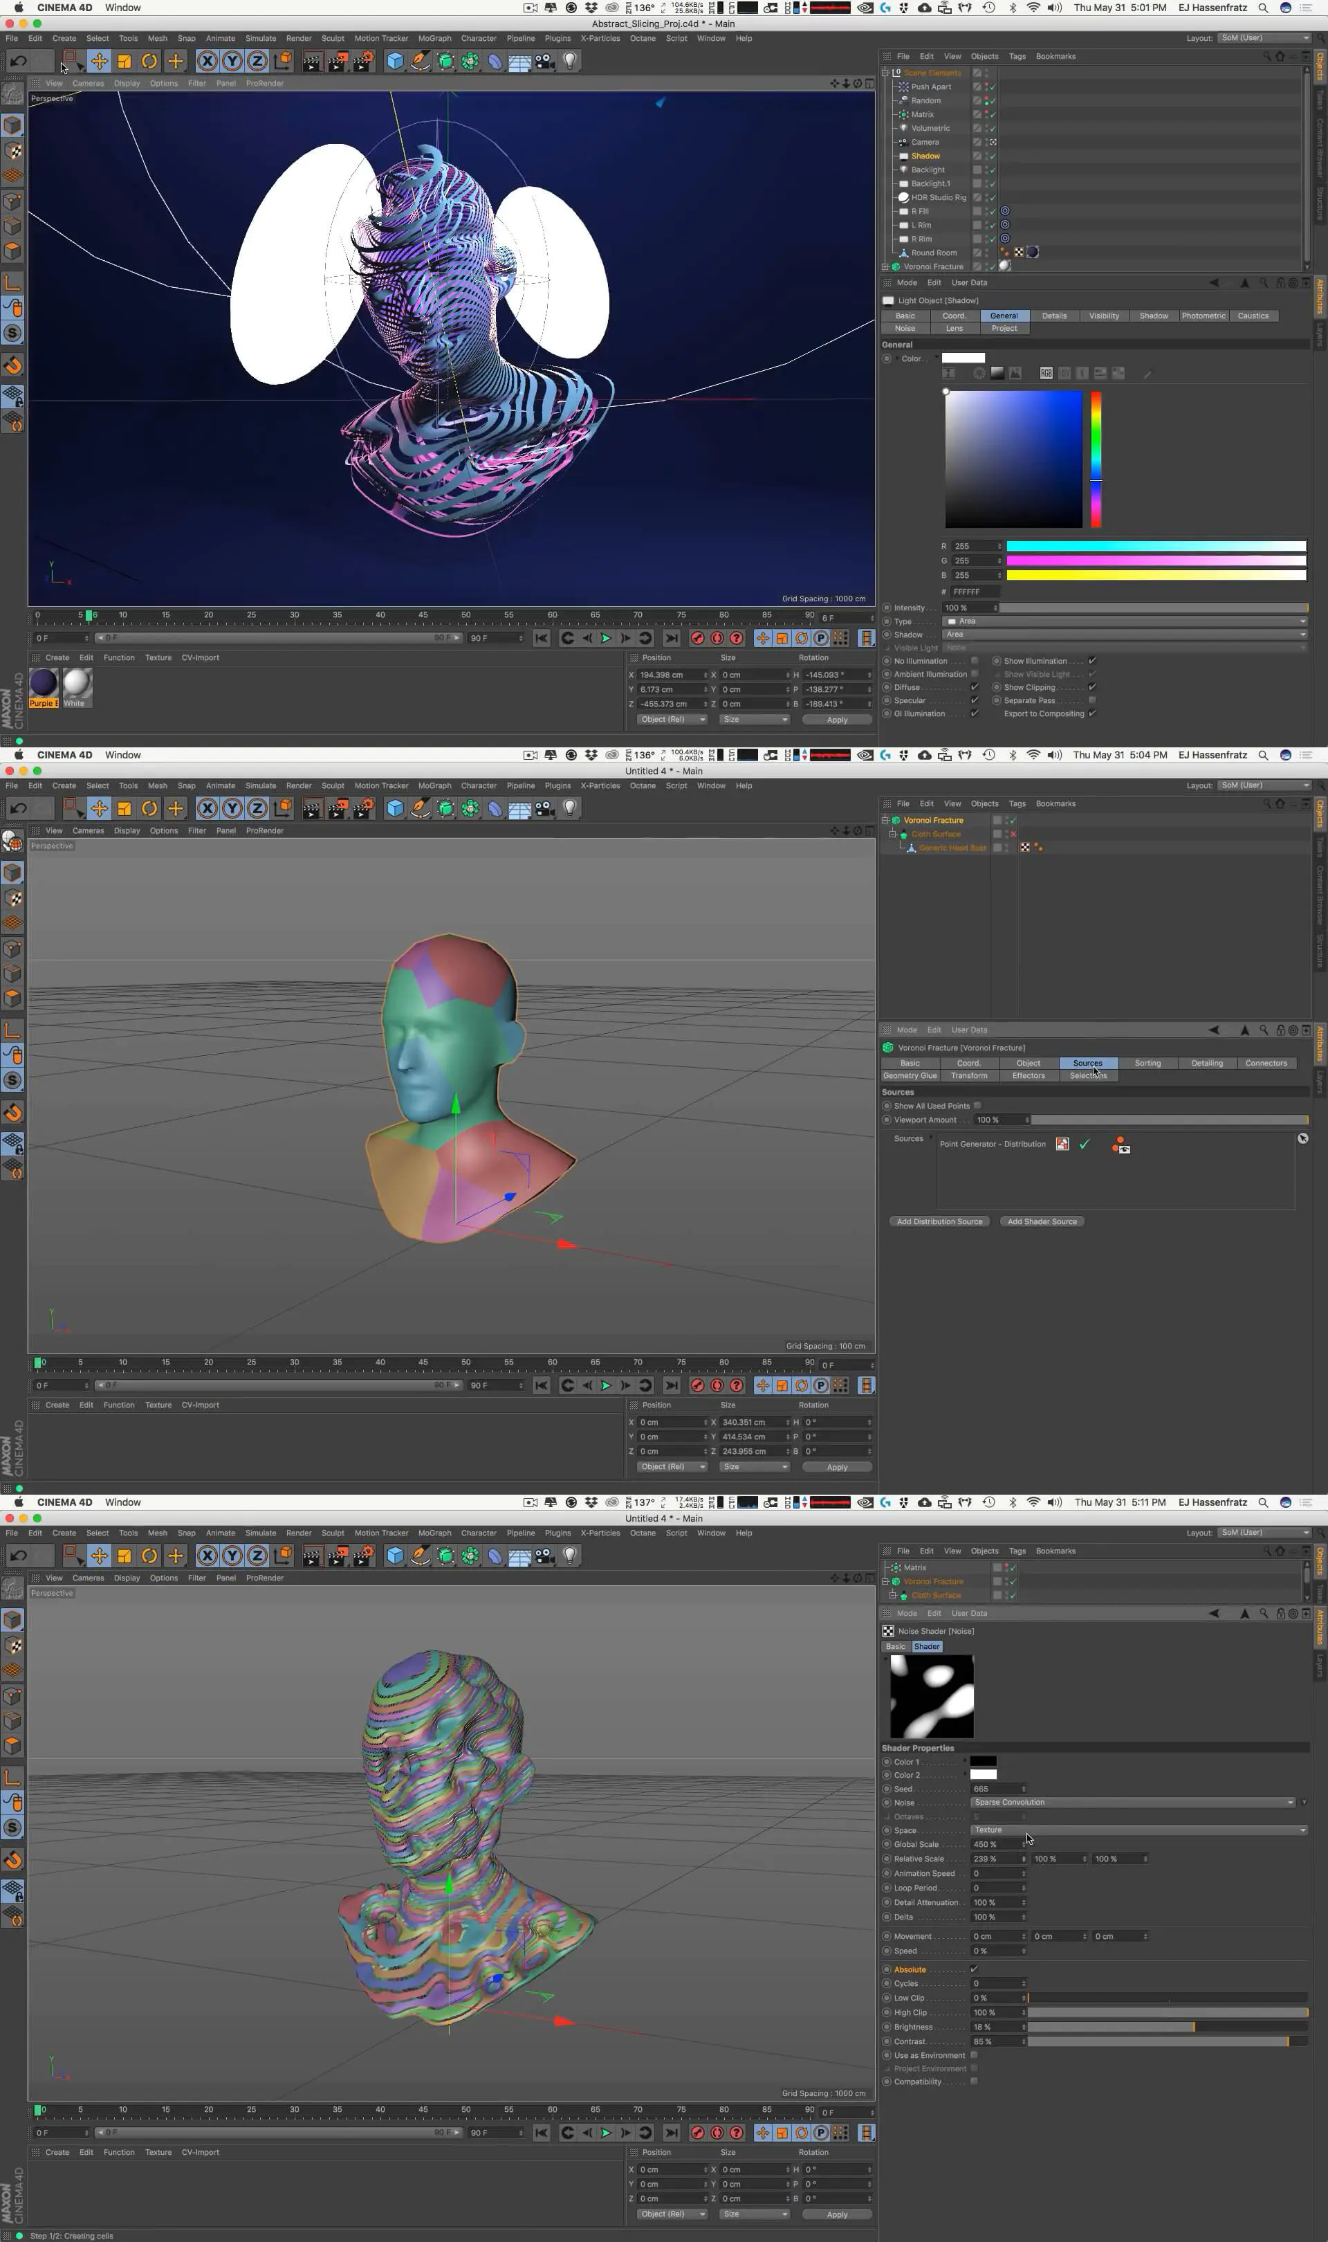Toggle green checkmark of Point Generator source
The height and width of the screenshot is (2242, 1328).
click(1085, 1144)
